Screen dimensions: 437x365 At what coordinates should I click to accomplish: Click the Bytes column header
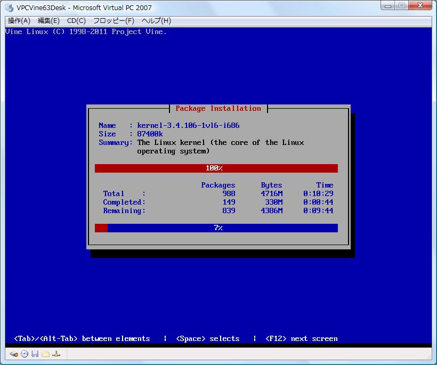click(271, 185)
